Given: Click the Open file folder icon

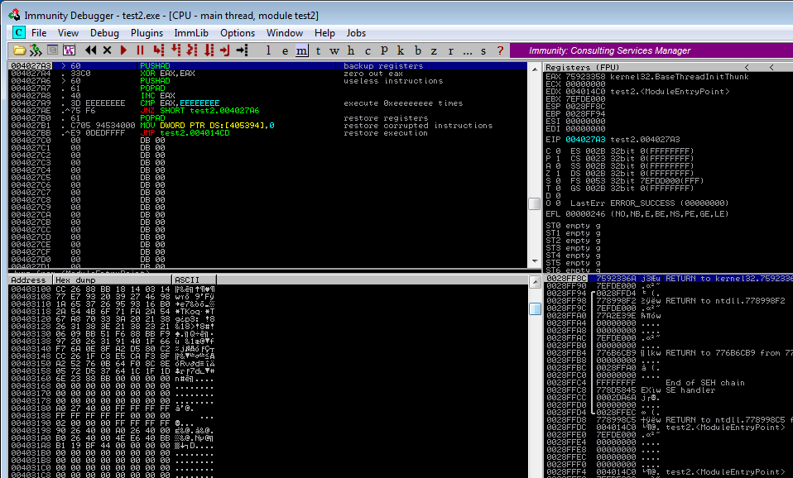Looking at the screenshot, I should tap(19, 50).
